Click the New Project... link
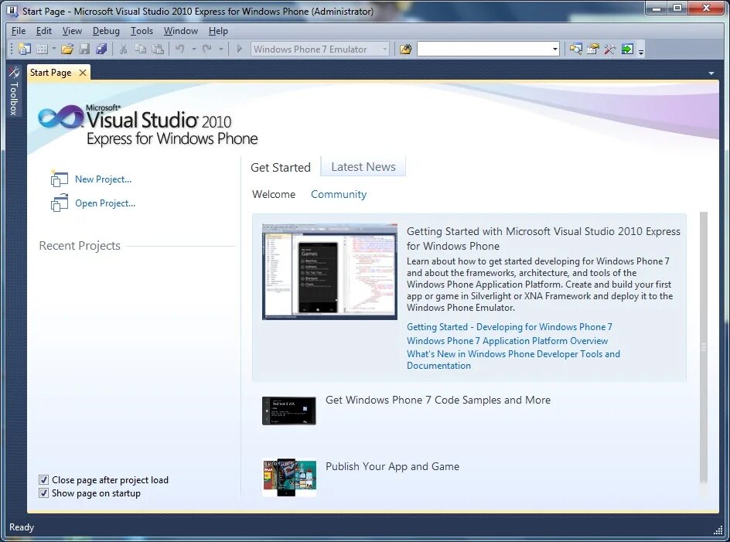The image size is (730, 542). coord(104,179)
